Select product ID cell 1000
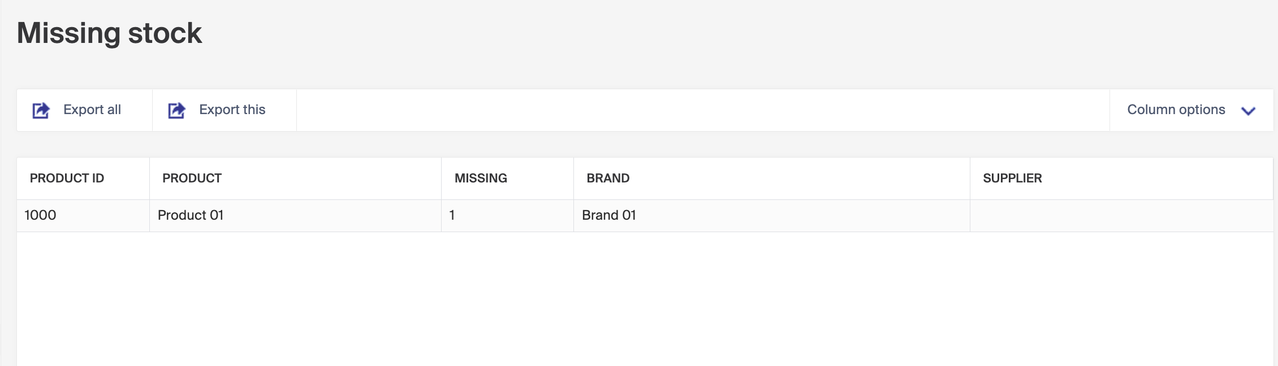The width and height of the screenshot is (1278, 366). (x=83, y=215)
